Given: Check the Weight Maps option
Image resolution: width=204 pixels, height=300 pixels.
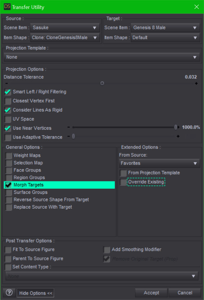Looking at the screenshot, I should coord(9,156).
